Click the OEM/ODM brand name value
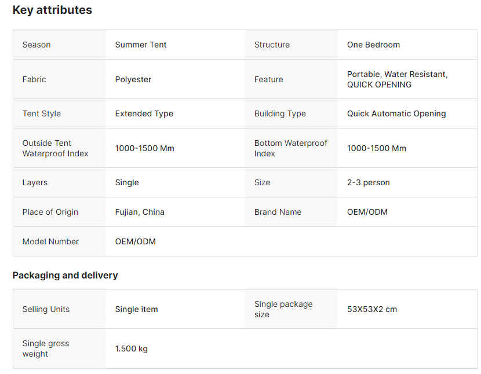This screenshot has height=374, width=481. click(367, 212)
